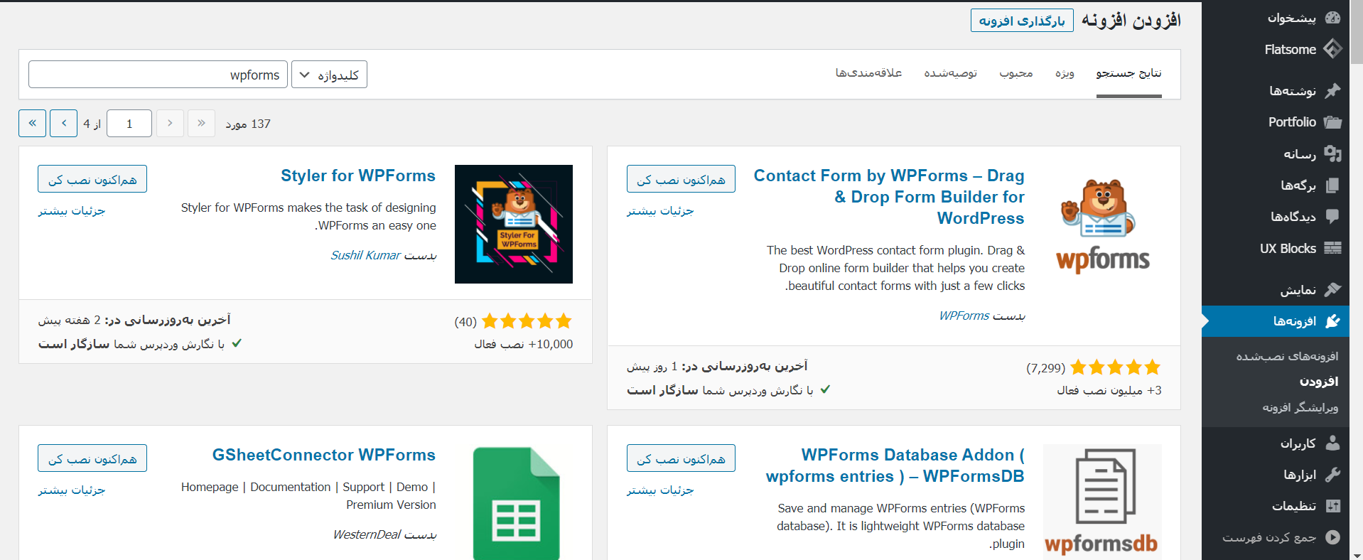The height and width of the screenshot is (560, 1363).
Task: Go to the next results page
Action: coord(64,124)
